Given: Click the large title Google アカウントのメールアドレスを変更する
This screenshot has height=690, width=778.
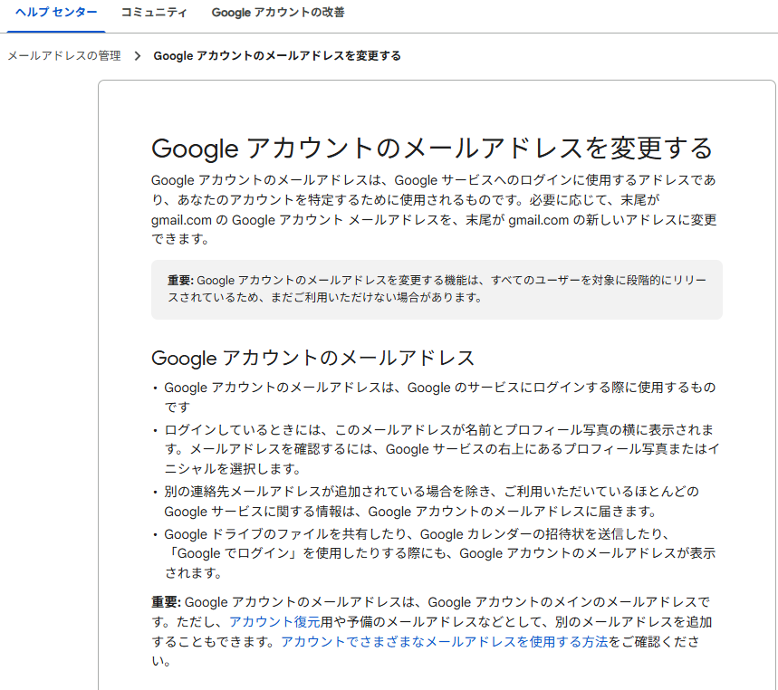Looking at the screenshot, I should click(432, 149).
